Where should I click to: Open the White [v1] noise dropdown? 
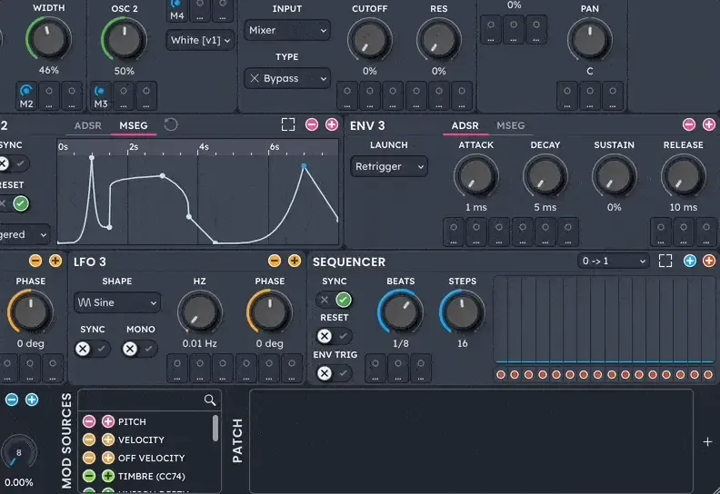pyautogui.click(x=200, y=40)
